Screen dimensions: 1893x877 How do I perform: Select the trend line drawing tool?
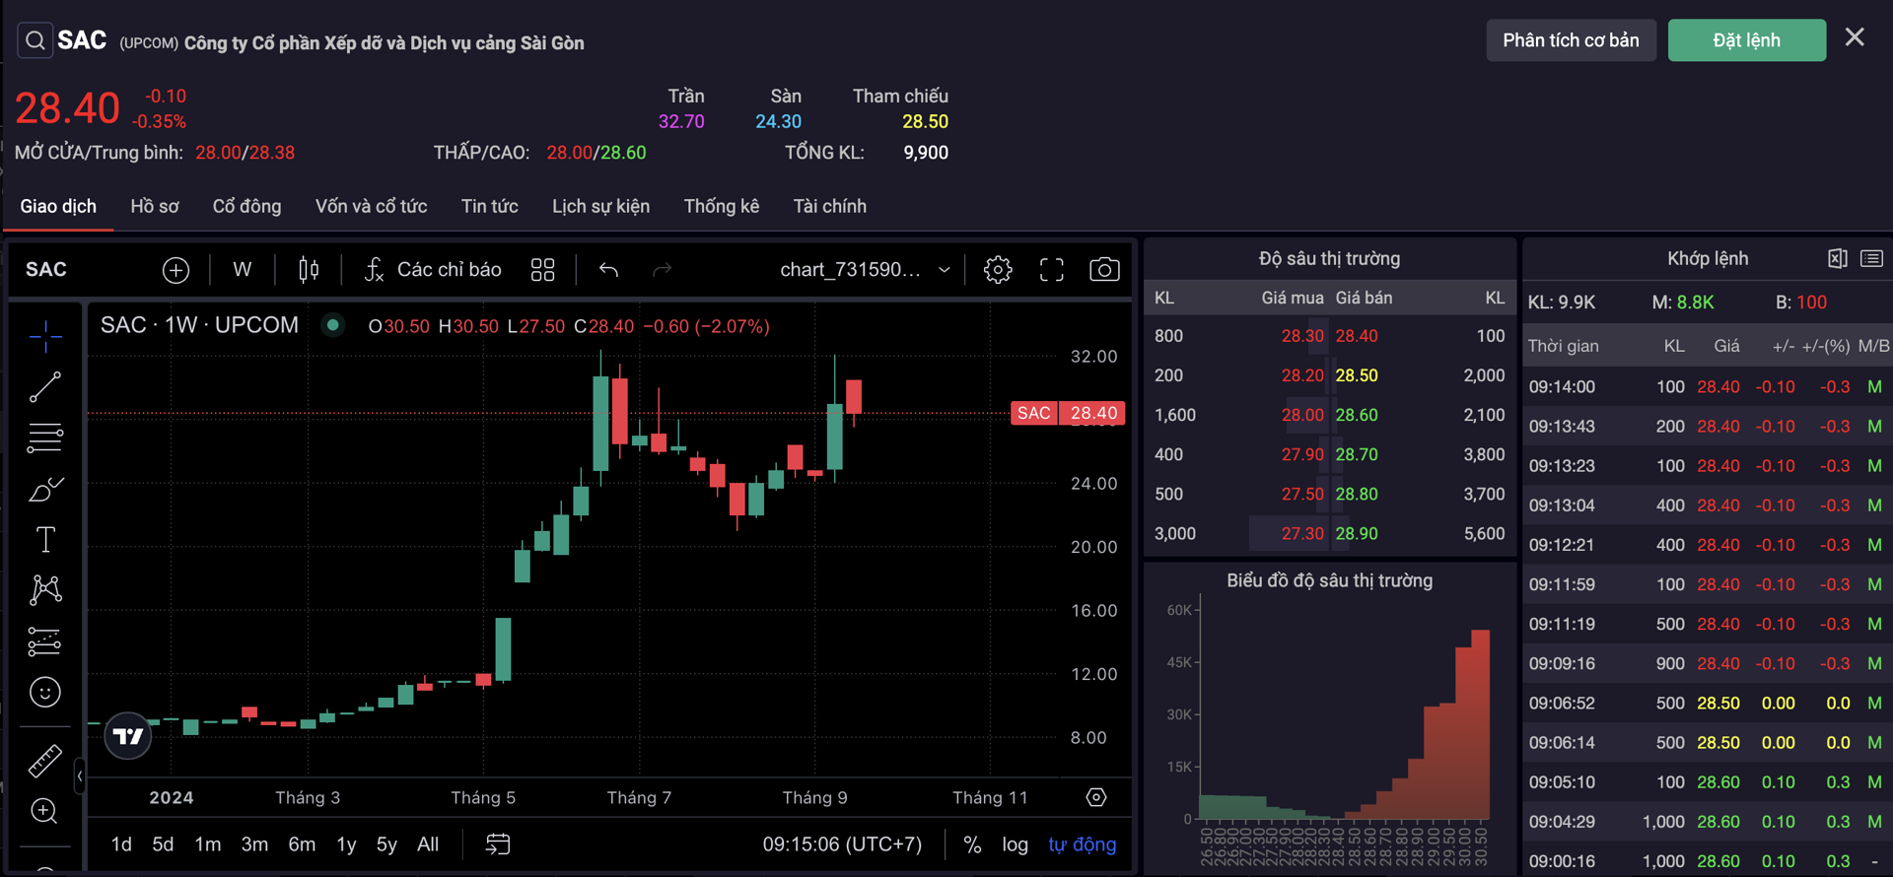click(45, 387)
